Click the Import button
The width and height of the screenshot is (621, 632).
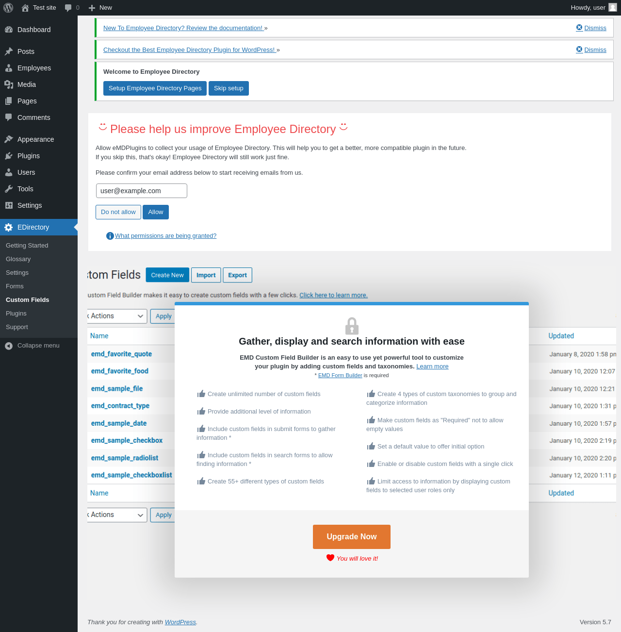[x=206, y=275]
